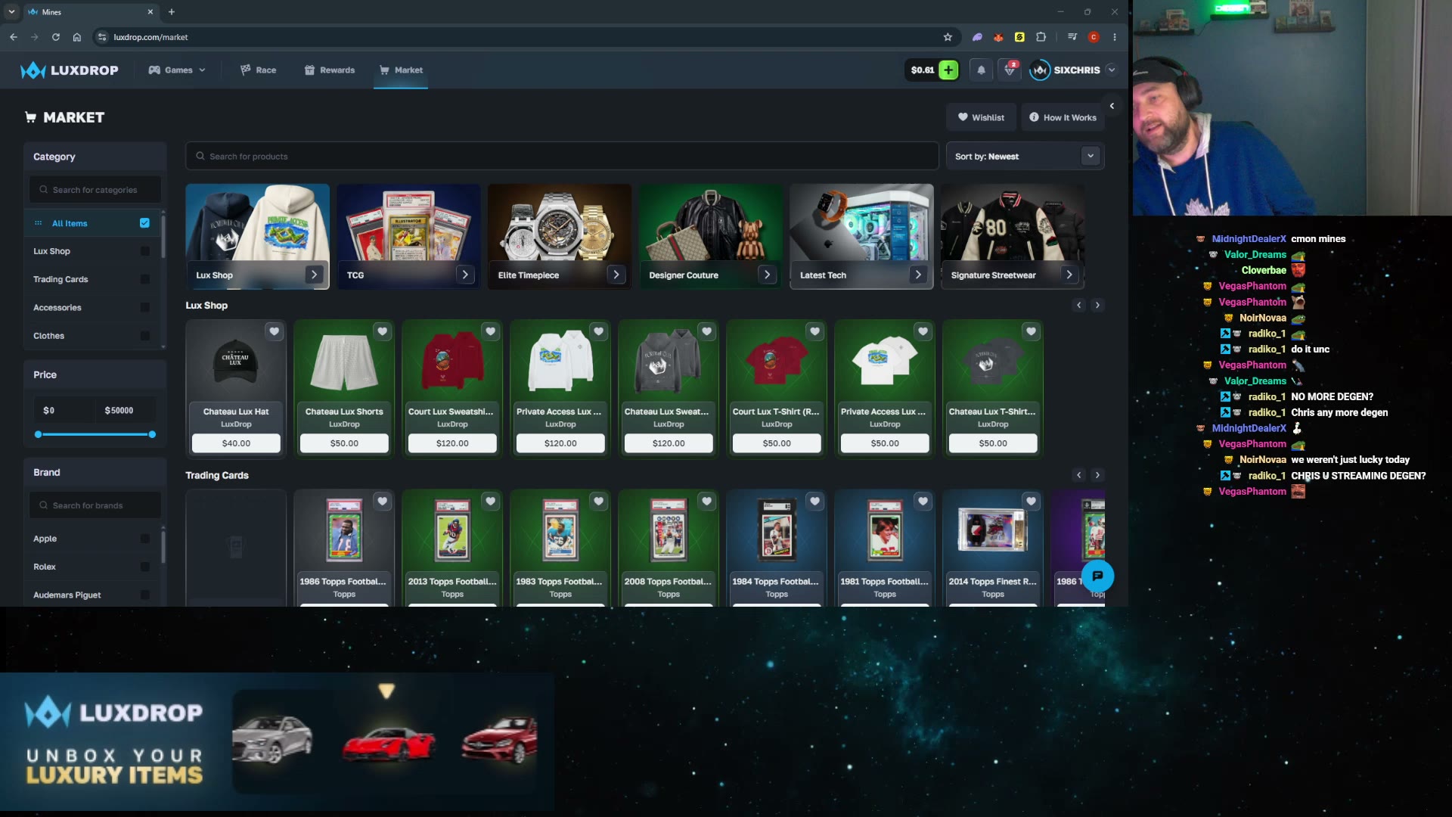Check the Apple brand checkbox
Screen dimensions: 1452x817
pos(144,539)
